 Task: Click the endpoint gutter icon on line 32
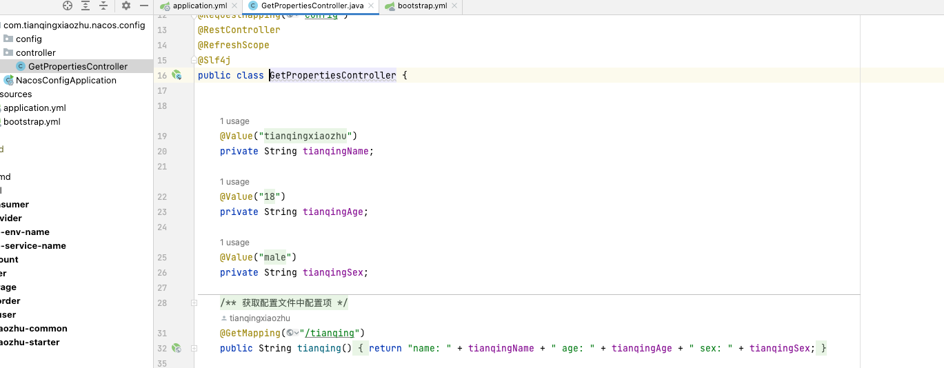[177, 348]
